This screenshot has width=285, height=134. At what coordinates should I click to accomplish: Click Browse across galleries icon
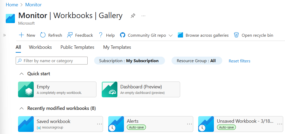click(x=180, y=35)
